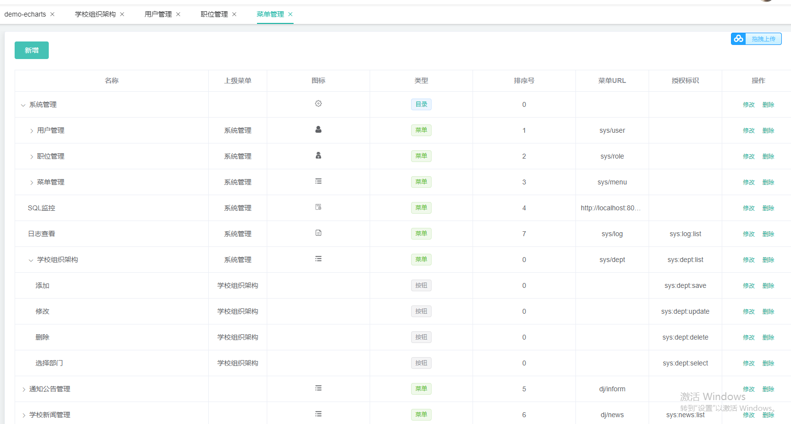Switch to the demo-echarts tab

pyautogui.click(x=25, y=14)
